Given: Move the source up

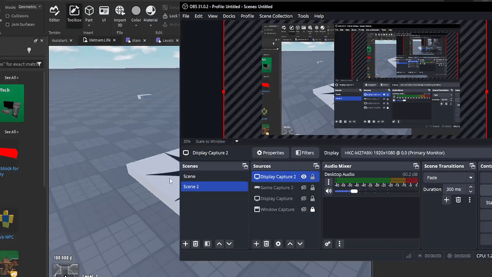Looking at the screenshot, I should (290, 244).
